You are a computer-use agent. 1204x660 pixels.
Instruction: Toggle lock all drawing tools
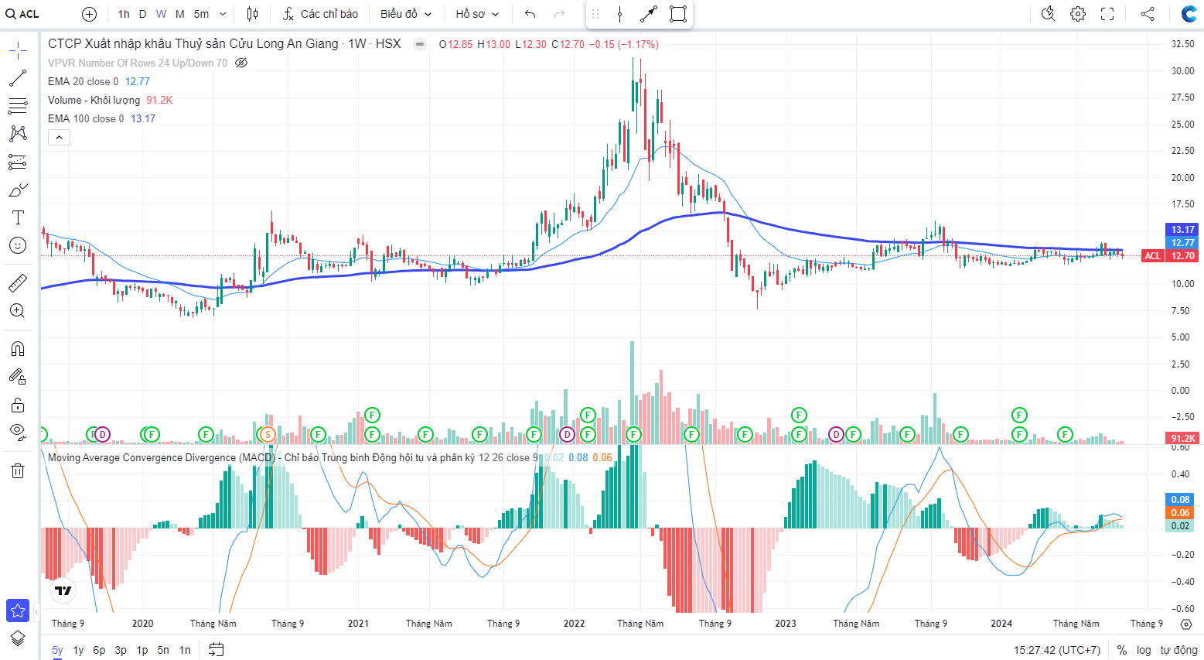point(18,405)
